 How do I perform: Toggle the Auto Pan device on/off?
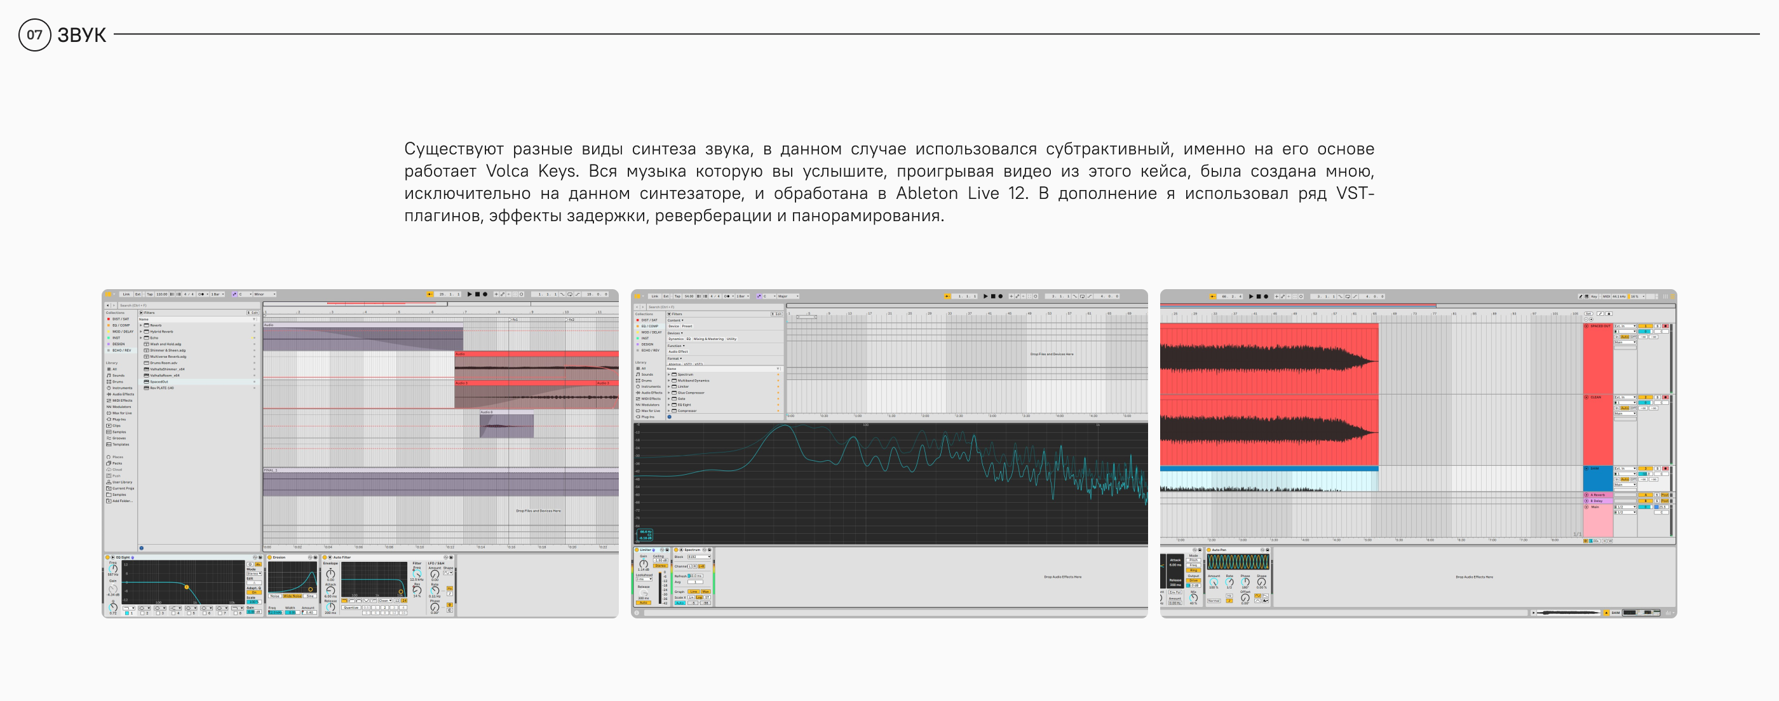[x=1208, y=550]
